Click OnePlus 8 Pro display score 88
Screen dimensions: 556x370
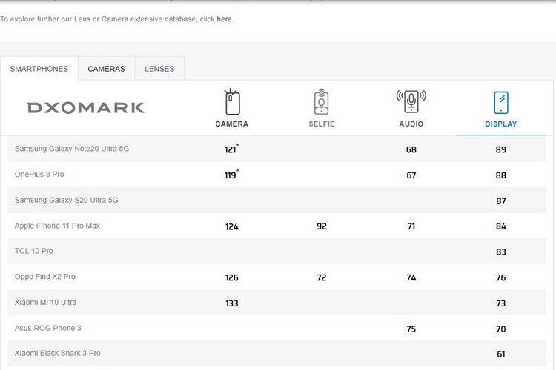coord(501,175)
